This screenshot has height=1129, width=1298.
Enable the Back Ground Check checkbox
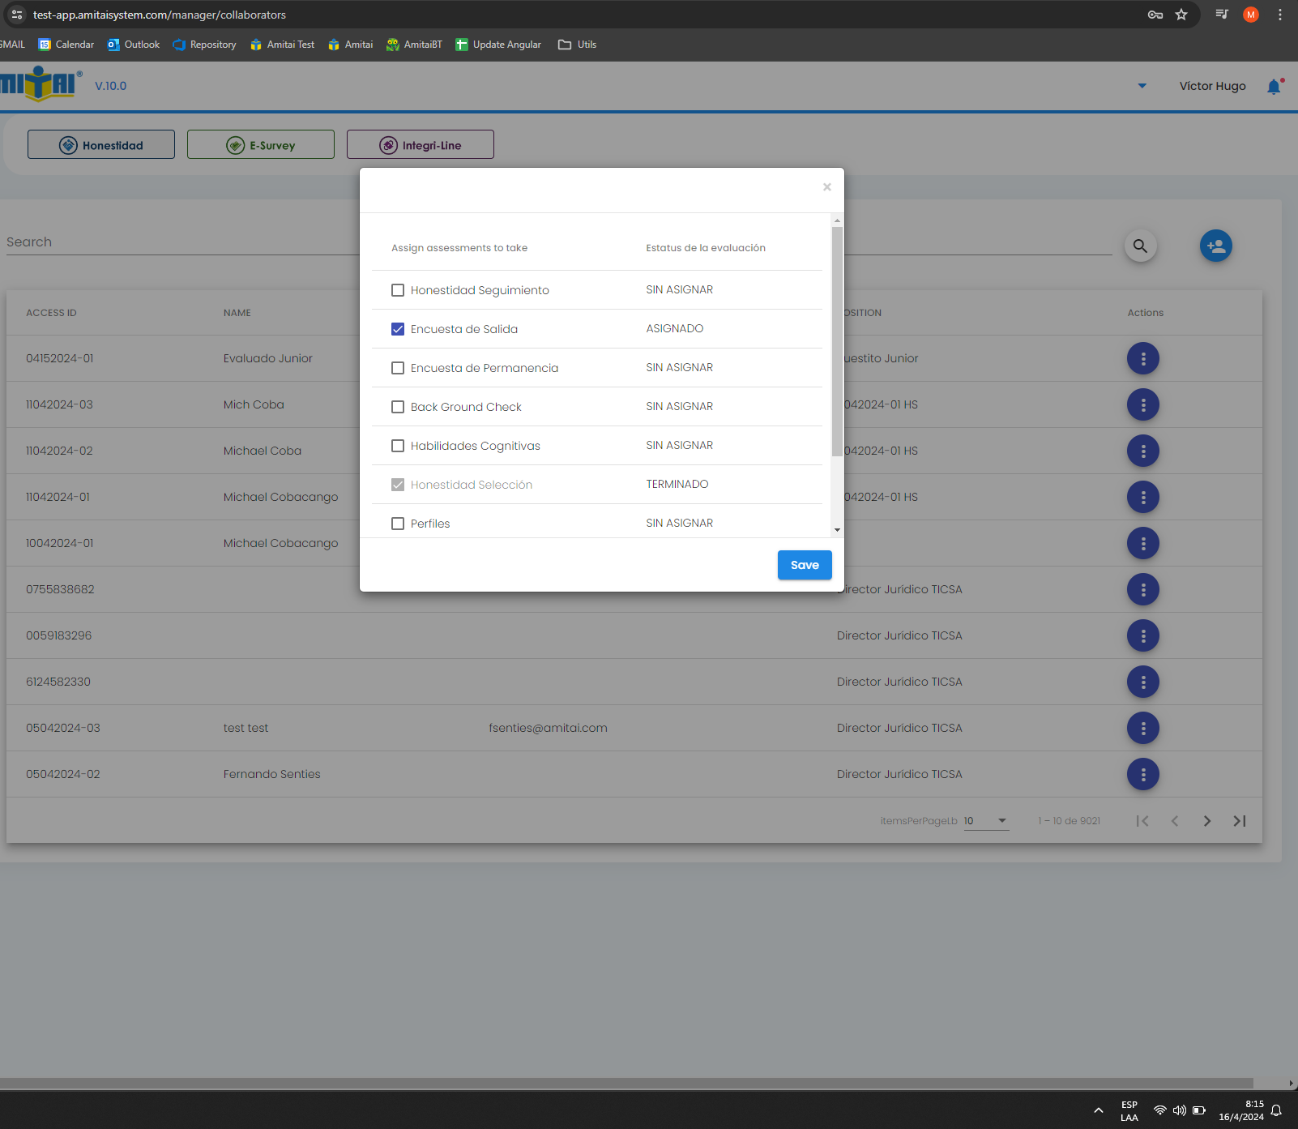[398, 407]
